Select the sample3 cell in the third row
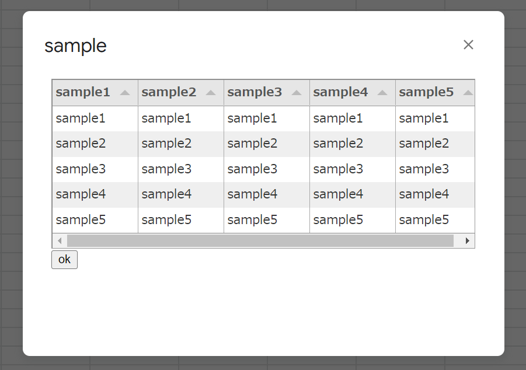The height and width of the screenshot is (370, 526). (x=252, y=169)
